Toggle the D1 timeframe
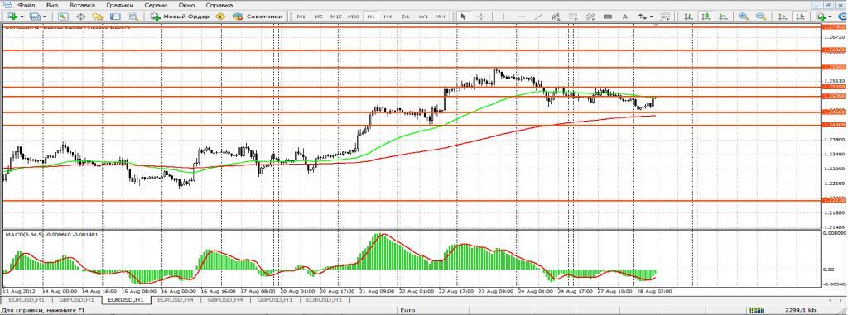 405,17
